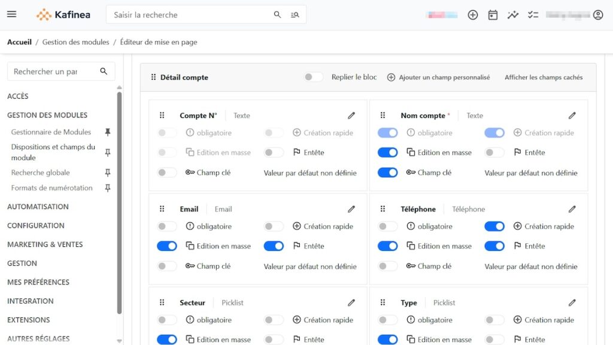Open Recherche globale in sidebar

(x=41, y=172)
